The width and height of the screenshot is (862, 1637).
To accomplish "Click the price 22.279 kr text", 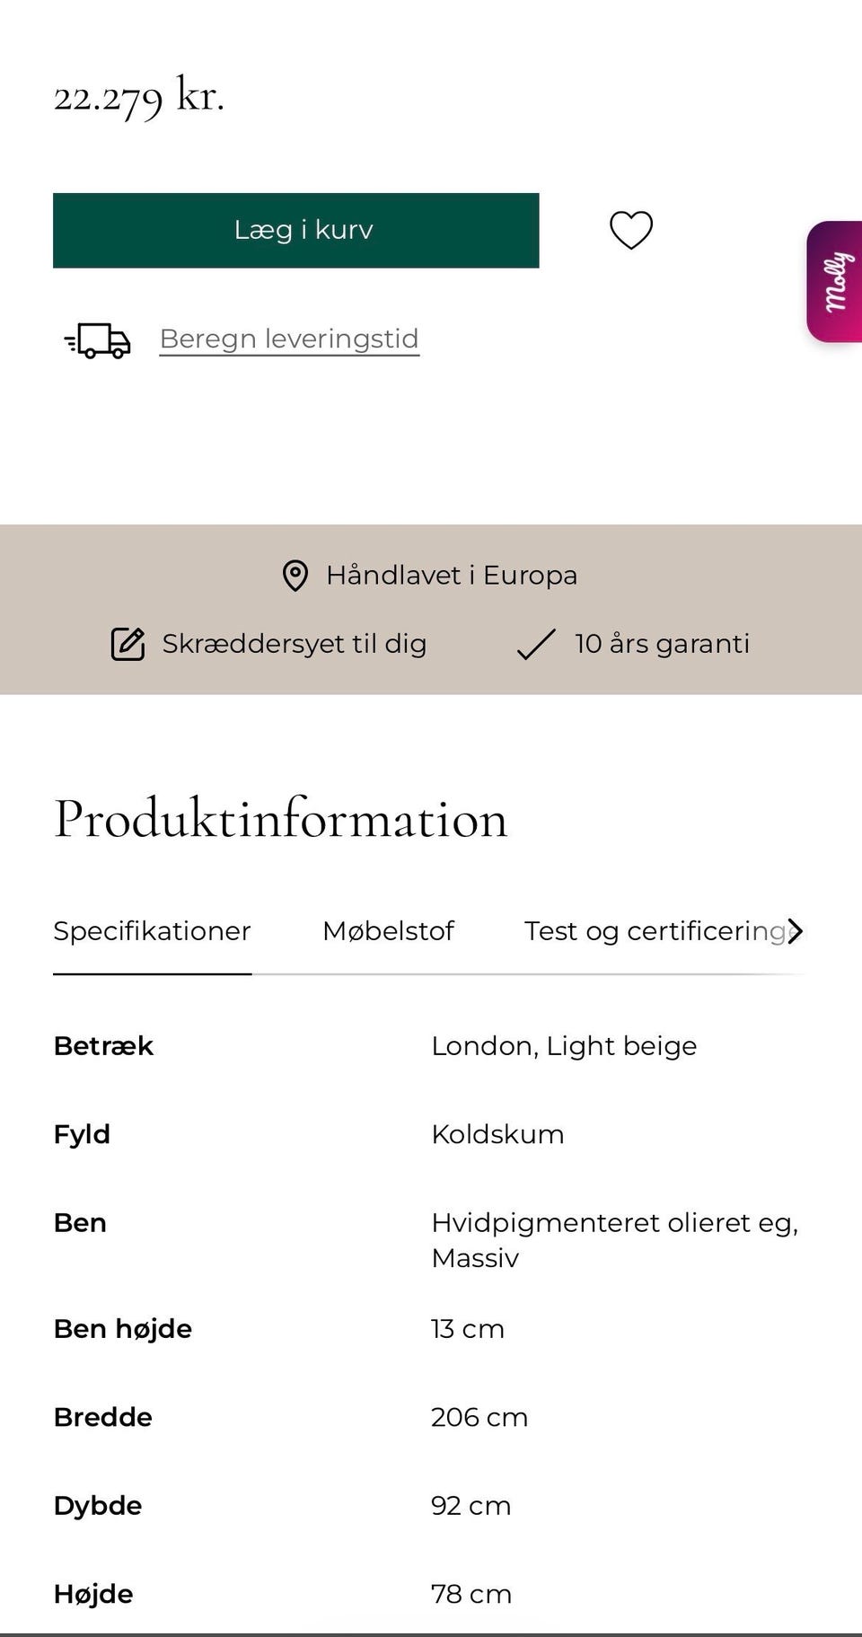I will pyautogui.click(x=139, y=97).
